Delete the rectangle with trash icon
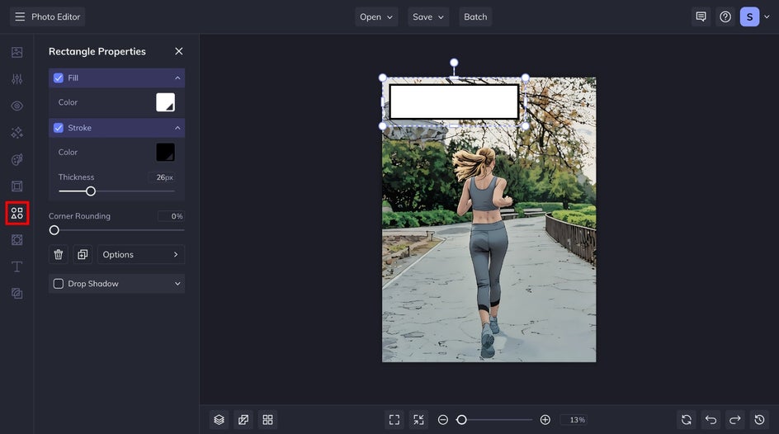Image resolution: width=779 pixels, height=434 pixels. 58,254
